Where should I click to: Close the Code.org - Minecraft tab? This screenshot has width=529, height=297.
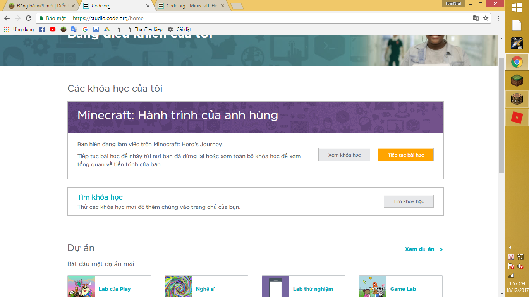coord(222,6)
